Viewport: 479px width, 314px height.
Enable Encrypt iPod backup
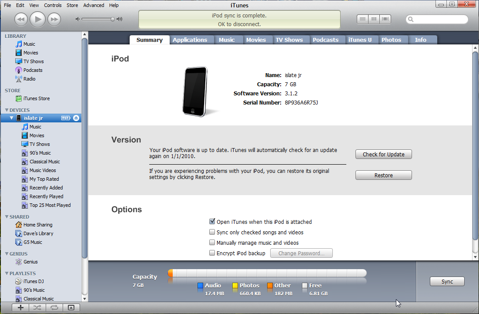[212, 253]
